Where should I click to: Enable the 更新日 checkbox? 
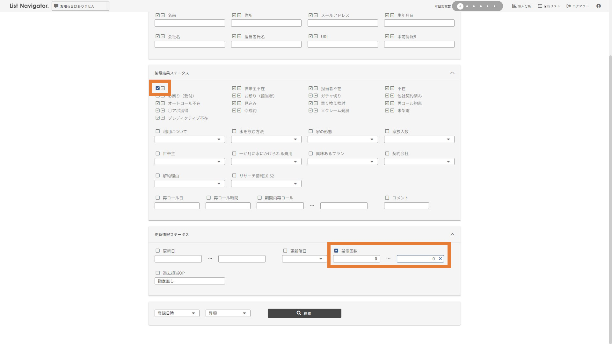[x=157, y=251]
